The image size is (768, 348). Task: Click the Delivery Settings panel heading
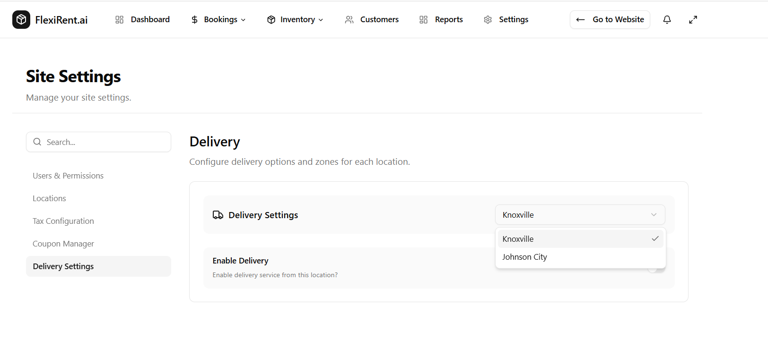[x=263, y=215]
